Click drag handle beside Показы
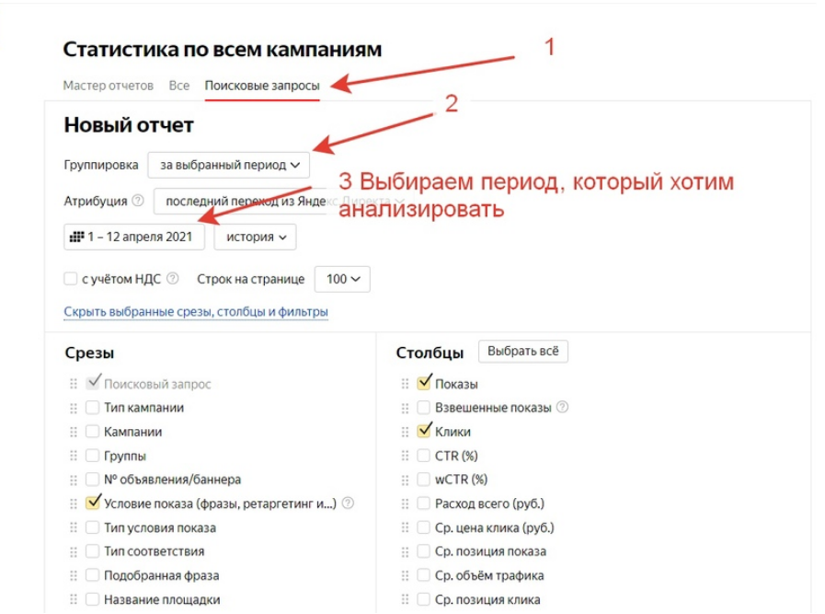The height and width of the screenshot is (614, 825). pos(405,384)
